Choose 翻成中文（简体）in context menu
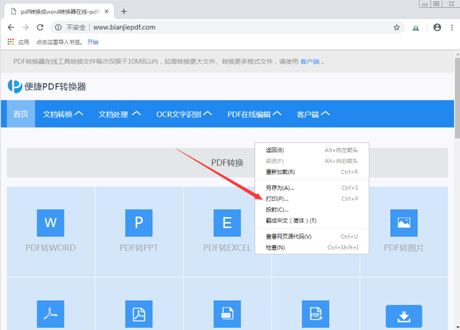460x330 pixels. tap(312, 221)
